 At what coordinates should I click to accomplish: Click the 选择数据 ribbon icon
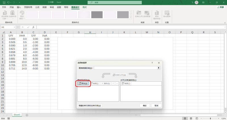(147, 14)
